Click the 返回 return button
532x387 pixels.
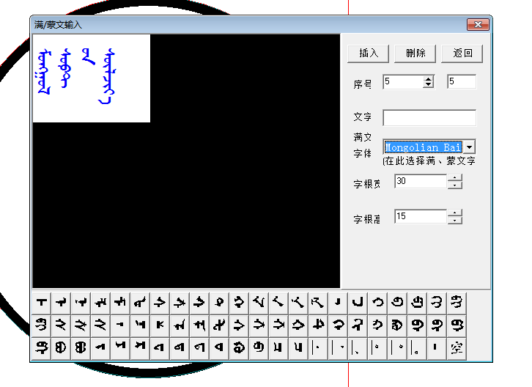point(462,54)
